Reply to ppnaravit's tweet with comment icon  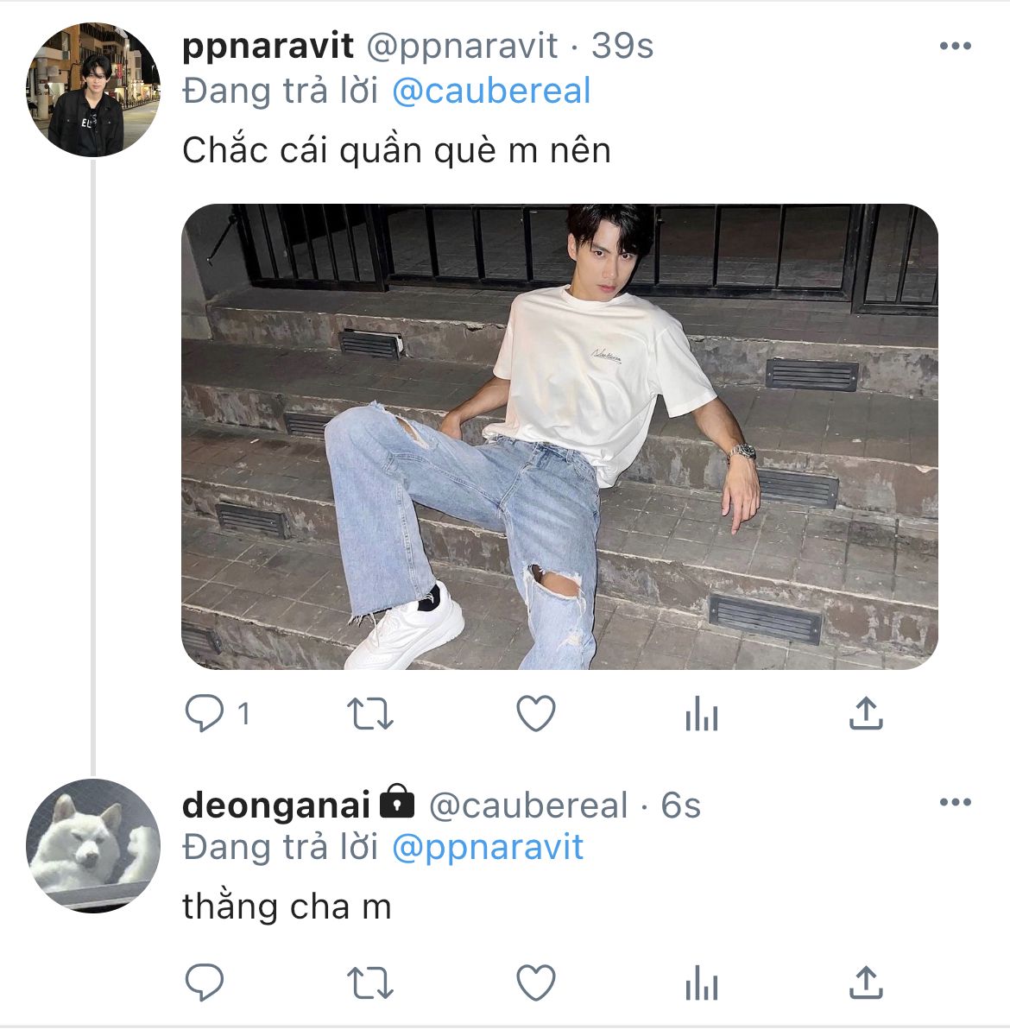pos(205,714)
